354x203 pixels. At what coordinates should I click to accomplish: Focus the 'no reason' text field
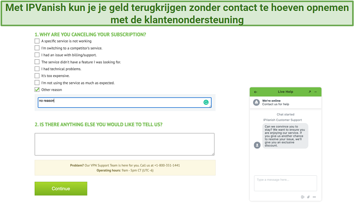[125, 102]
